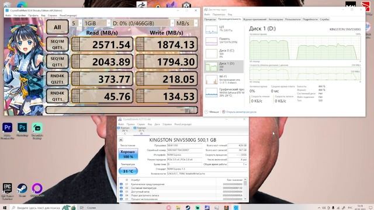Screen dimensions: 374x210
Task: Open Справка menu in CrystalDiskMark
Action: coord(52,16)
